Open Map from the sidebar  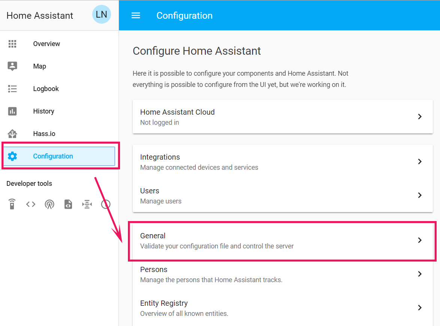pos(39,66)
